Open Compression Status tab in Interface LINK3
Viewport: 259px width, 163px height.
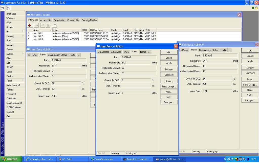208,50
